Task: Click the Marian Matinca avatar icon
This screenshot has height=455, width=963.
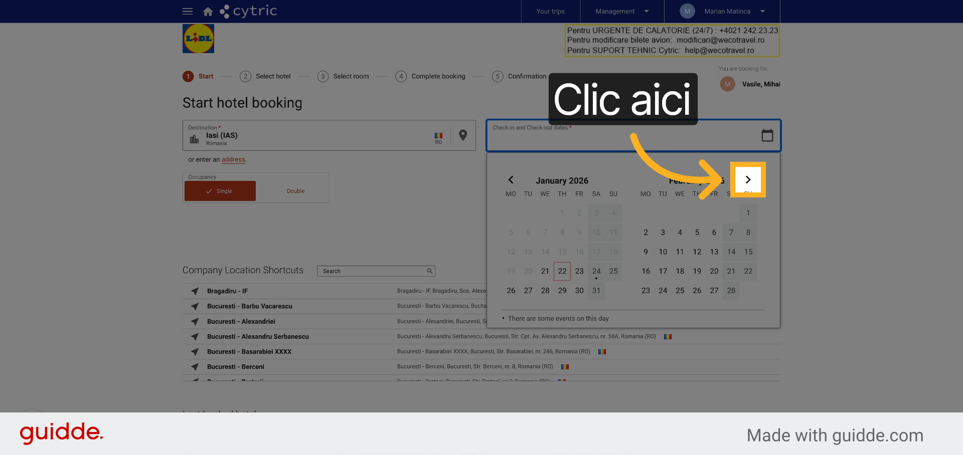Action: click(x=687, y=11)
